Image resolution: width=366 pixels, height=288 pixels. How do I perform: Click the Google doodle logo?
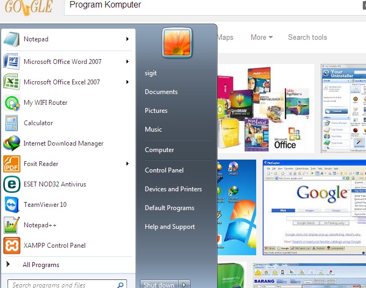point(29,8)
